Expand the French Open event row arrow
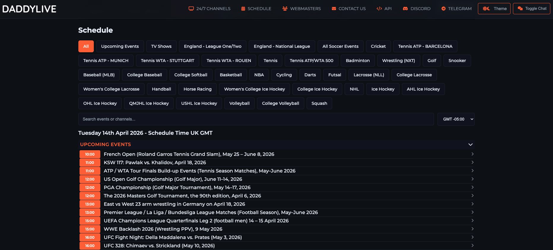 tap(472, 154)
